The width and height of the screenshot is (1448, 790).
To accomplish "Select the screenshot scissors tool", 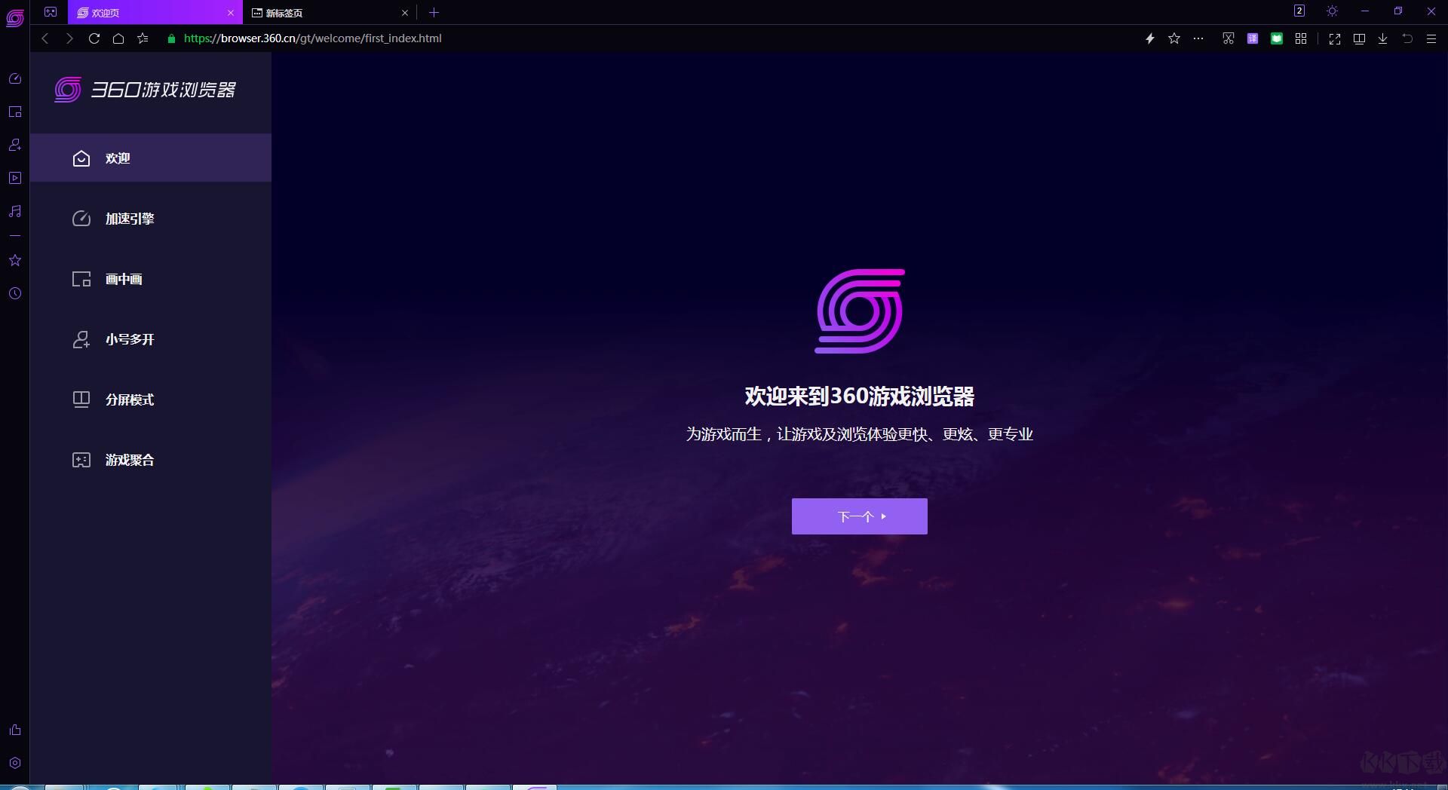I will 1227,38.
